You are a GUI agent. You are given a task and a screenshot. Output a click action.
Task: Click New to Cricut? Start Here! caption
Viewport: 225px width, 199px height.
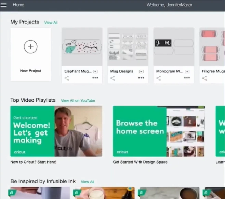(x=33, y=162)
